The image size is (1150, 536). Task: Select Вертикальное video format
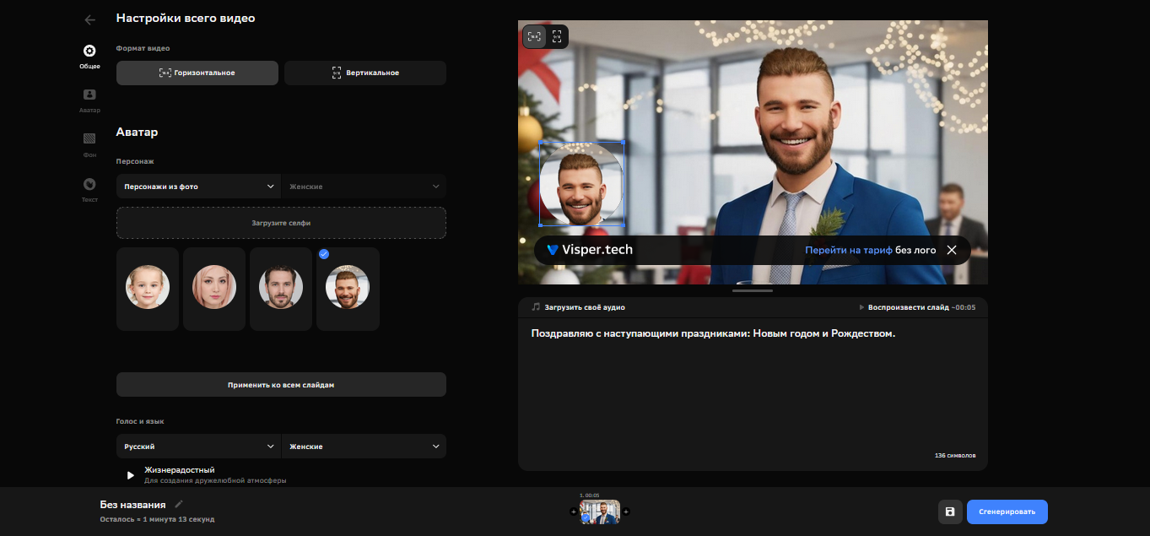pyautogui.click(x=364, y=73)
